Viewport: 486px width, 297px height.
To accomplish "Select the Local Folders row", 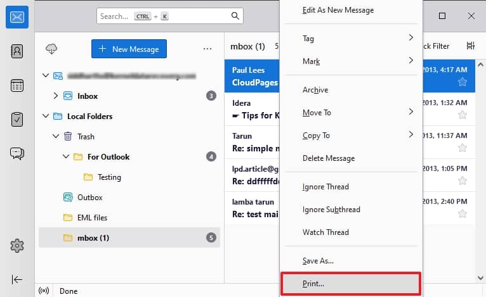I will (x=129, y=117).
